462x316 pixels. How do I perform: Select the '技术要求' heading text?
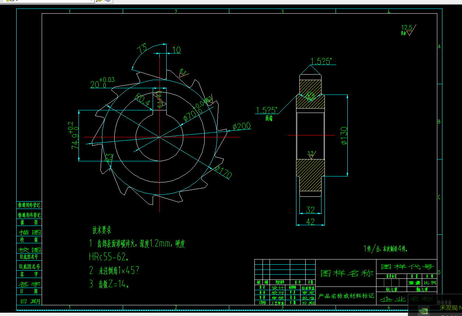102,230
